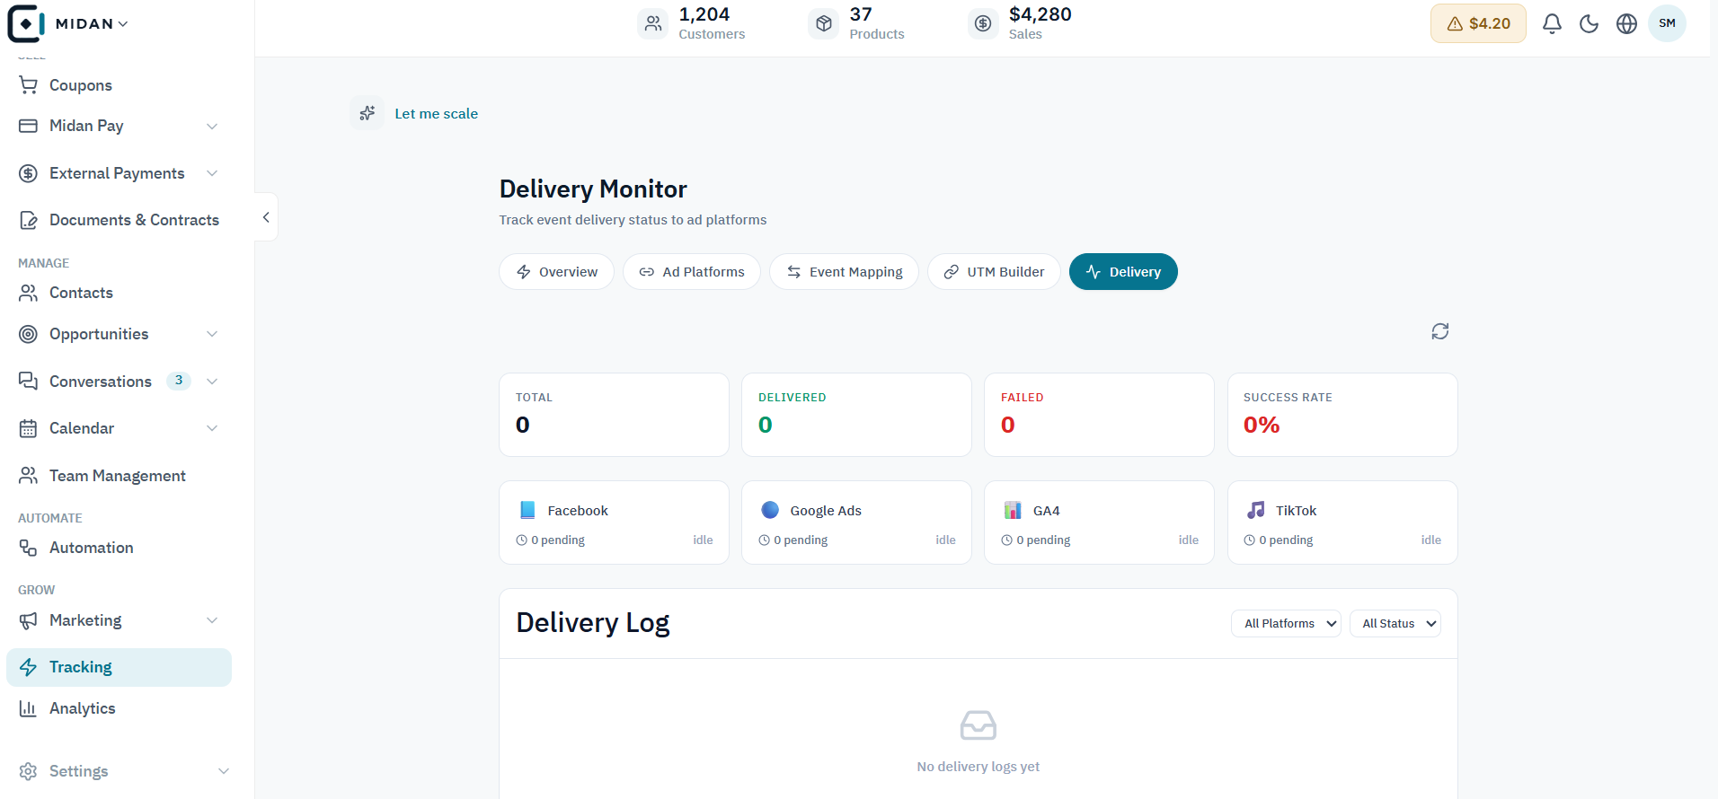
Task: Open notifications bell
Action: (x=1552, y=24)
